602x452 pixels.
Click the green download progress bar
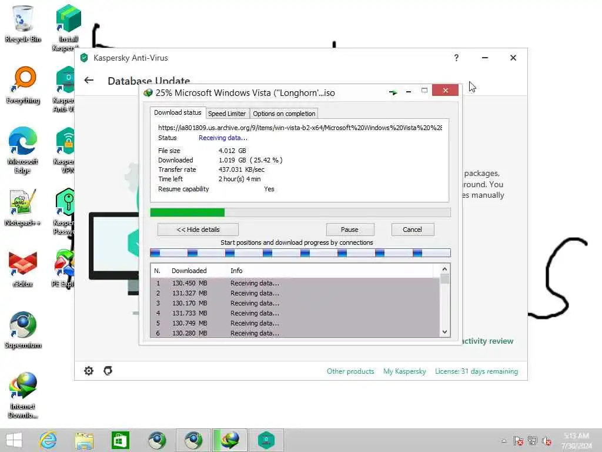click(300, 212)
